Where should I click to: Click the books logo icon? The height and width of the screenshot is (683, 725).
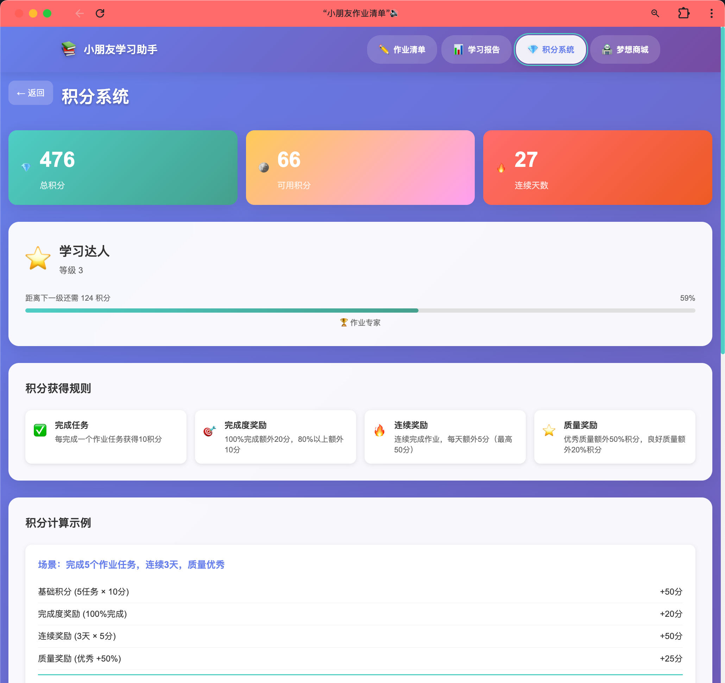click(x=69, y=49)
